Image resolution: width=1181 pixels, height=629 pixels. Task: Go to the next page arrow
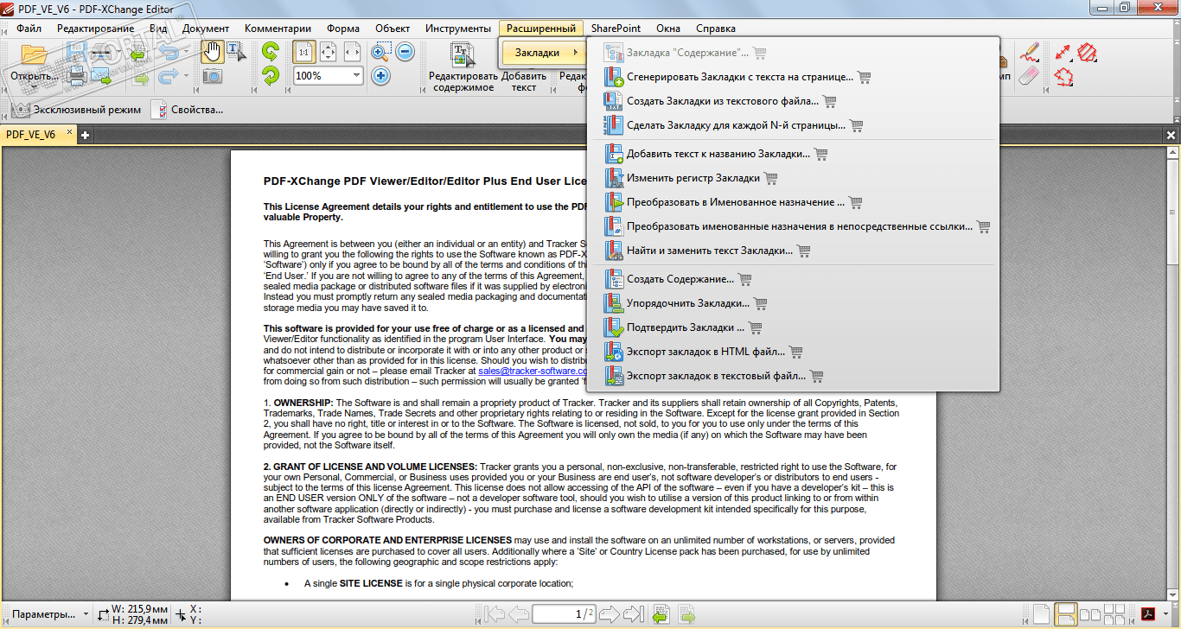coord(610,614)
